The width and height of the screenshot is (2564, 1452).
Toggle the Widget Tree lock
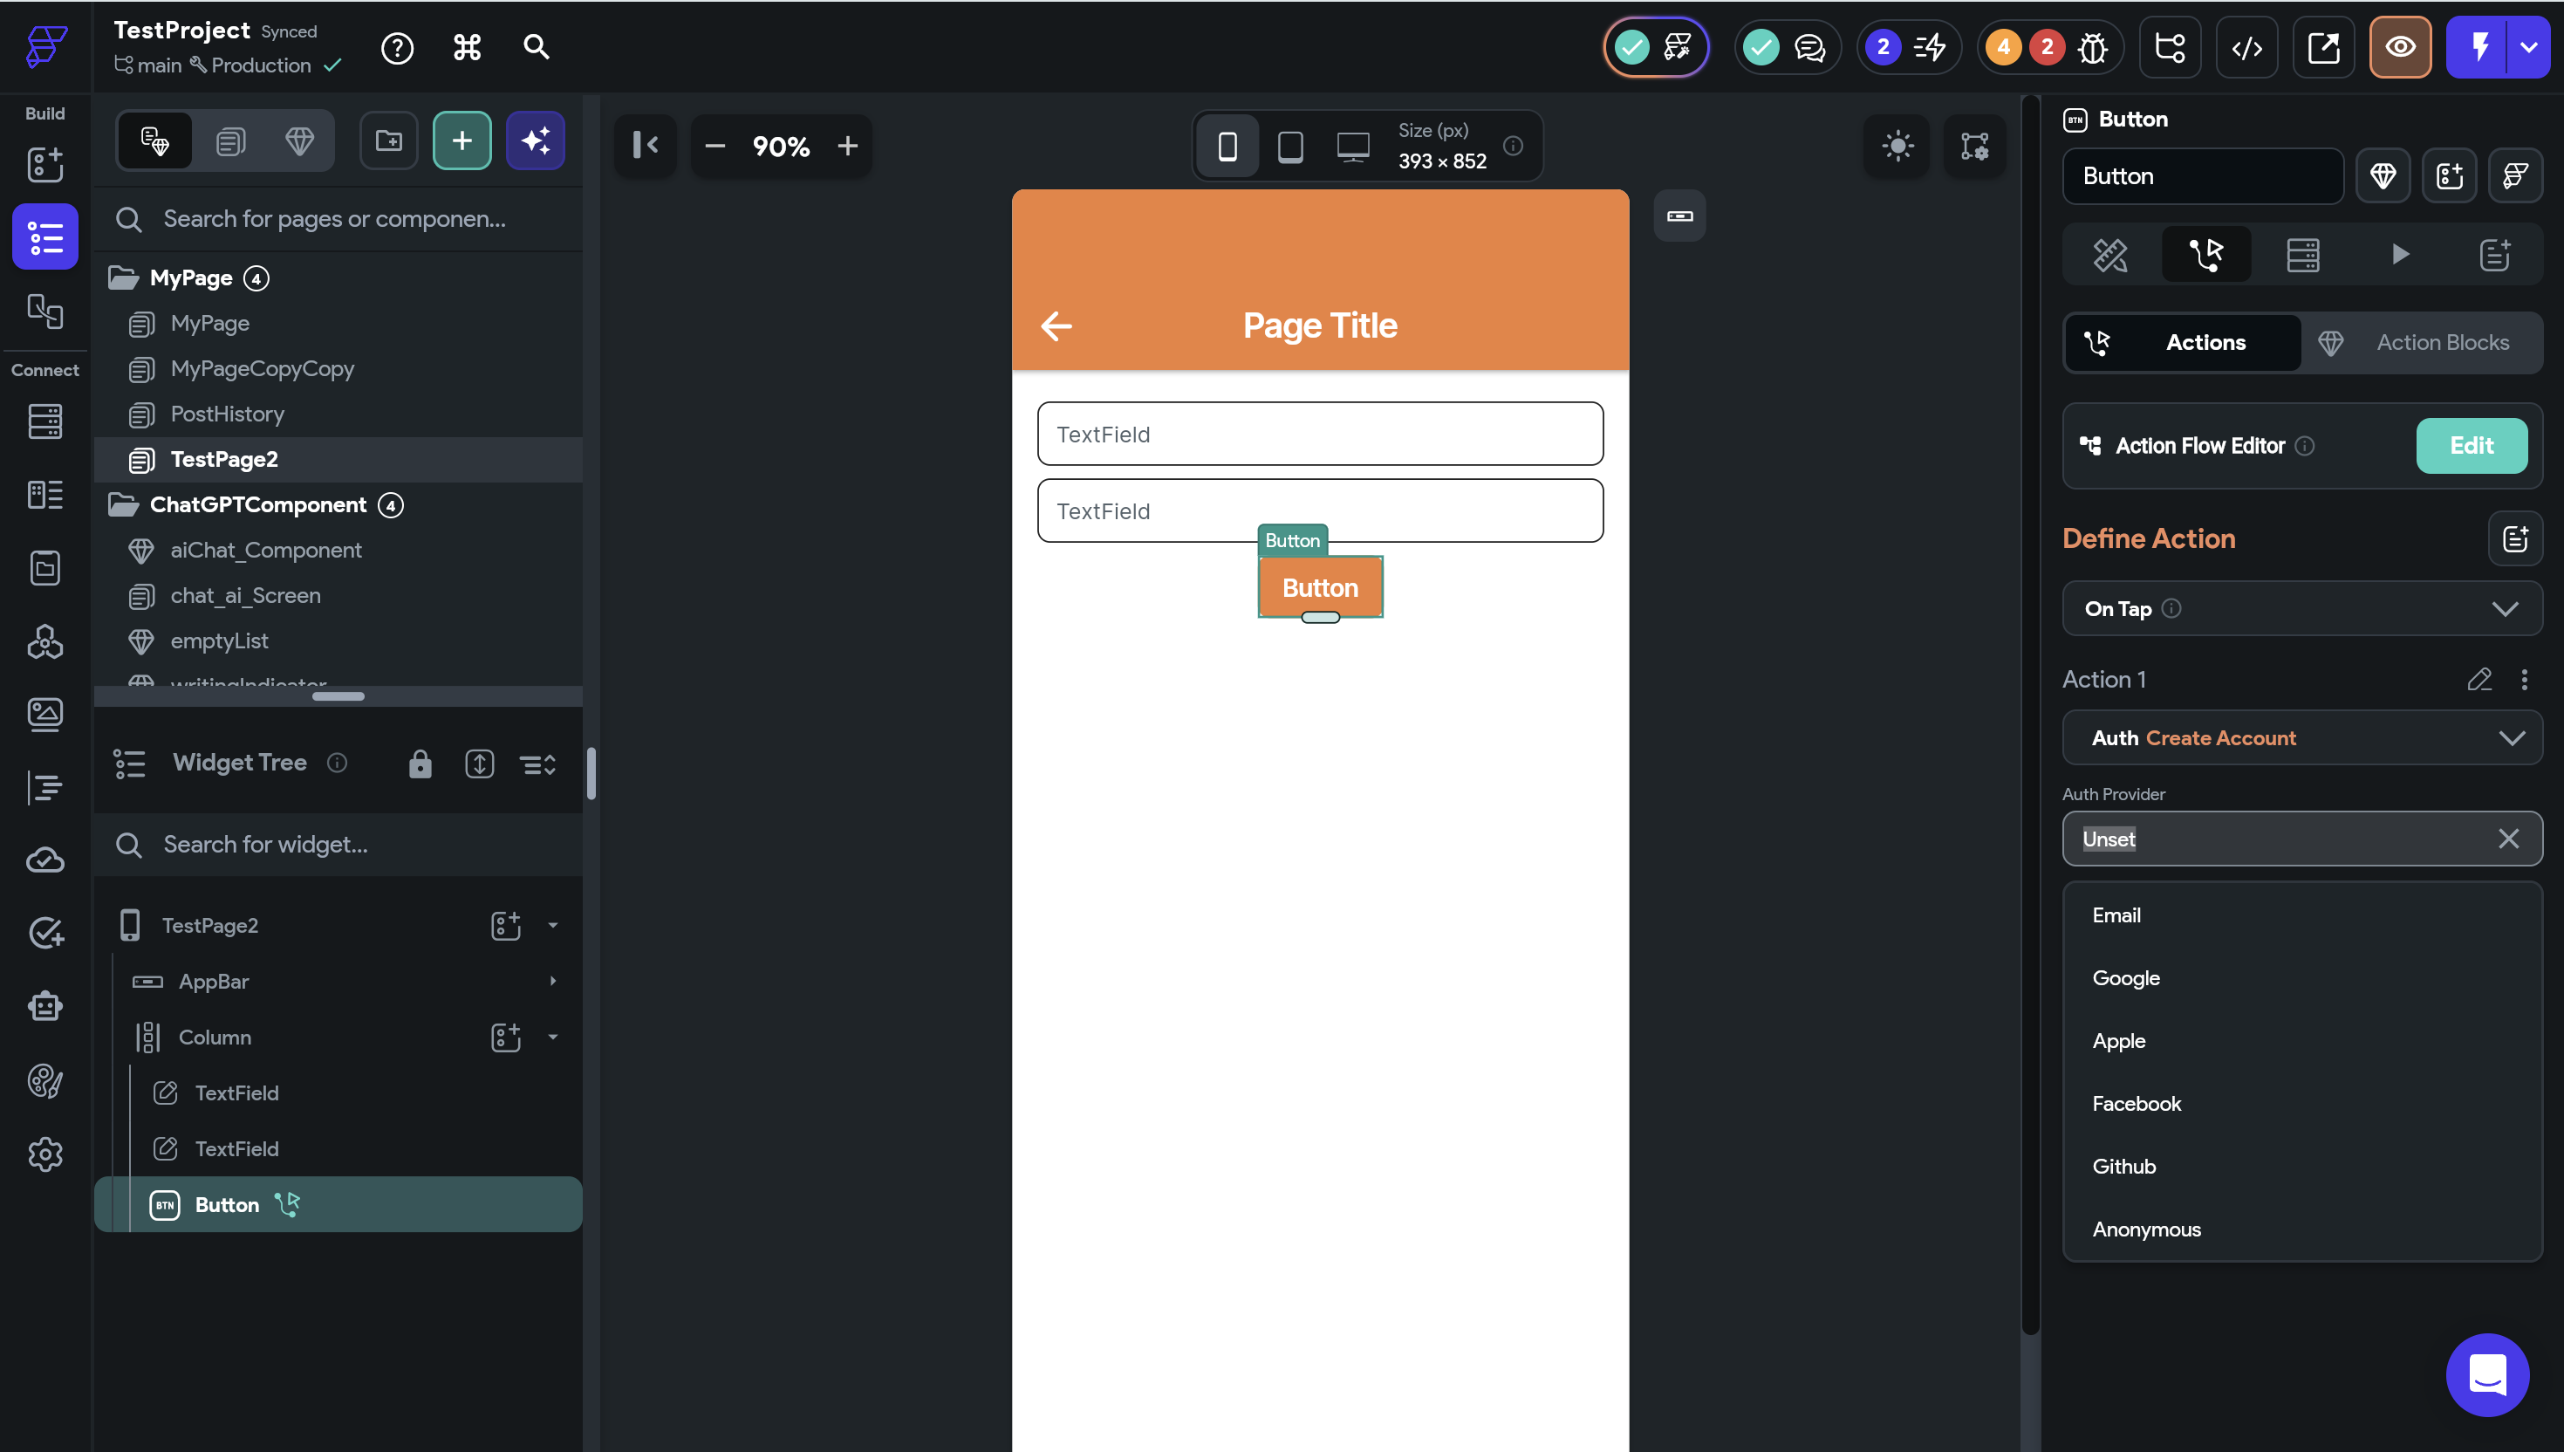coord(420,764)
